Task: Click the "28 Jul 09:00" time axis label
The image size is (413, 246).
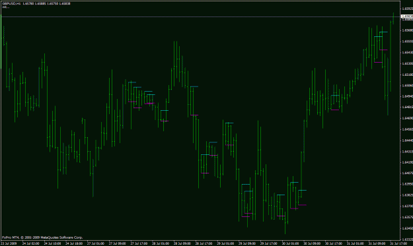Action: 182,243
